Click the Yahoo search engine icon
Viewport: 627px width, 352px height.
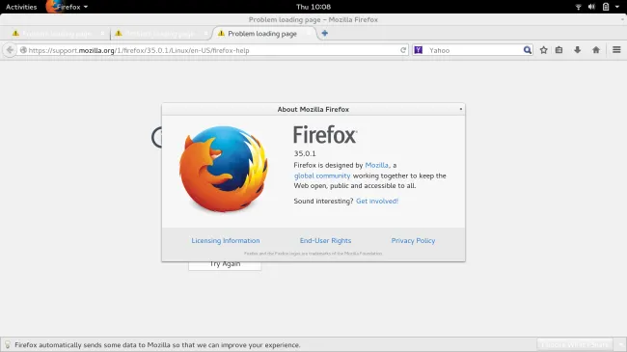pyautogui.click(x=419, y=50)
